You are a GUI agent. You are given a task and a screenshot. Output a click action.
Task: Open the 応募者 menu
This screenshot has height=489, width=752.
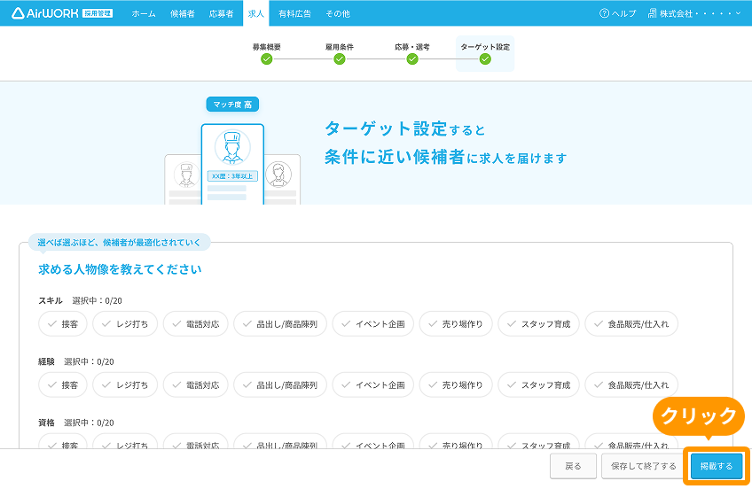(x=221, y=14)
